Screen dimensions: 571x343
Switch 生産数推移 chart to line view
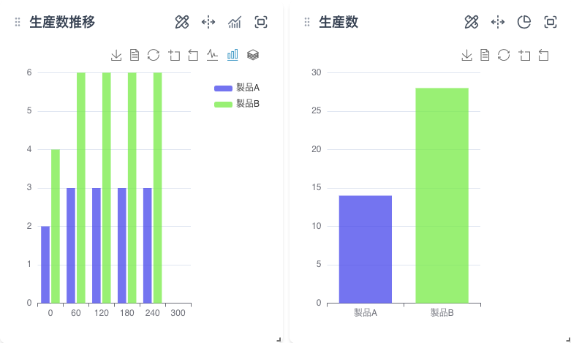(213, 55)
